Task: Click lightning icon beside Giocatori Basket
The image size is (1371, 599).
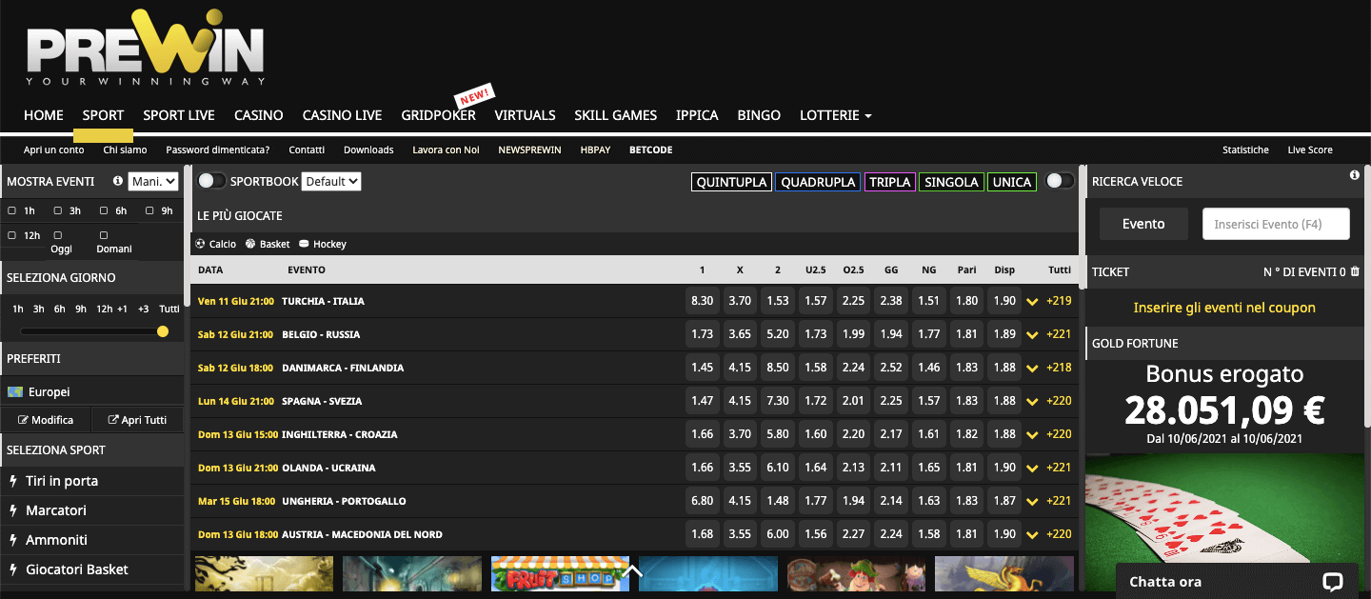Action: pos(13,569)
